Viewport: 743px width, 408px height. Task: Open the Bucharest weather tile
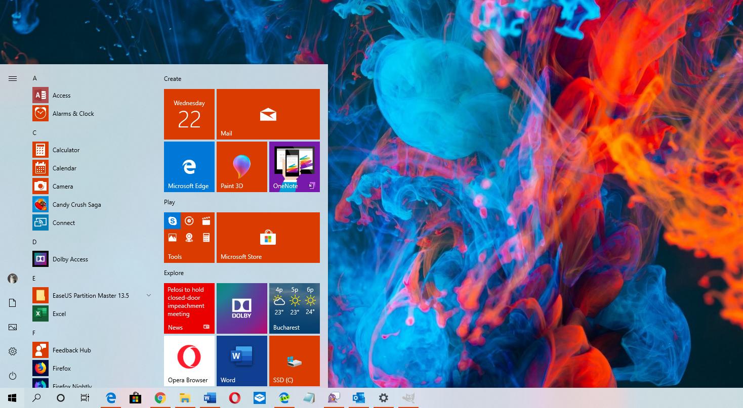click(x=295, y=308)
